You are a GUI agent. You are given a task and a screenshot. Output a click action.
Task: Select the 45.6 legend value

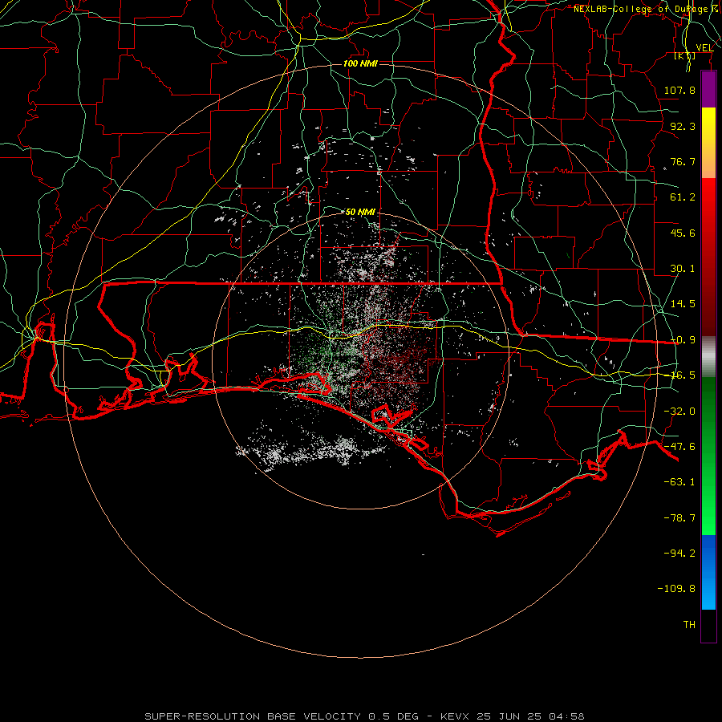pos(683,233)
